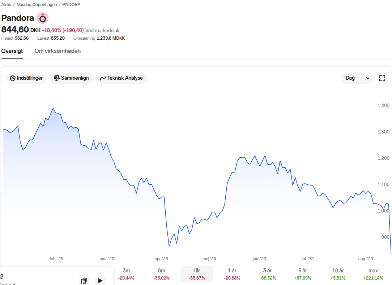This screenshot has width=392, height=285.
Task: Switch to Om virksomheden tab
Action: pyautogui.click(x=57, y=51)
